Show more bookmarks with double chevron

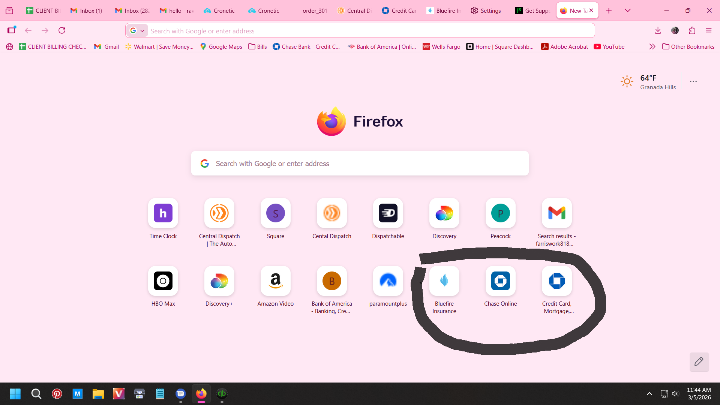[652, 46]
